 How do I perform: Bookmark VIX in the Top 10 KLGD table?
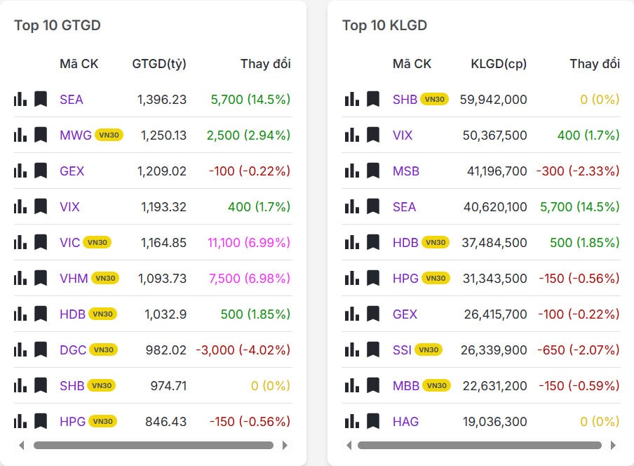(372, 135)
